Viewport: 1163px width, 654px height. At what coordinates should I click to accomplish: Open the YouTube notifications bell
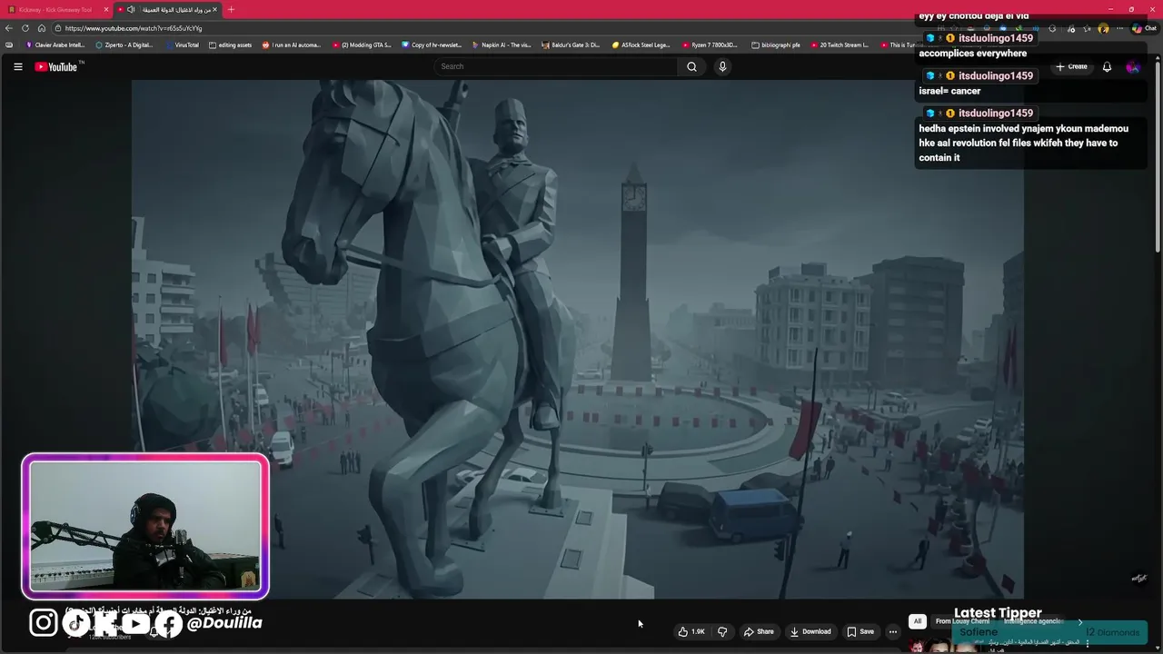coord(1107,66)
